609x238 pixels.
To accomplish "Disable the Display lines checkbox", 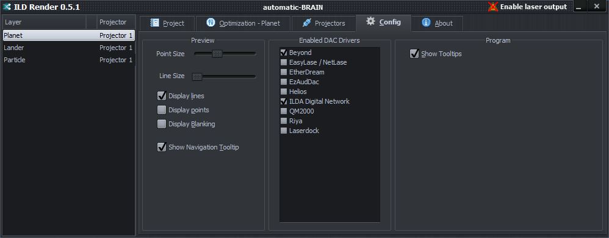I will 162,96.
